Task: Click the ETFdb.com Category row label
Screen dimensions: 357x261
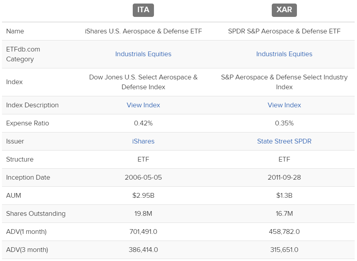Action: pyautogui.click(x=23, y=54)
